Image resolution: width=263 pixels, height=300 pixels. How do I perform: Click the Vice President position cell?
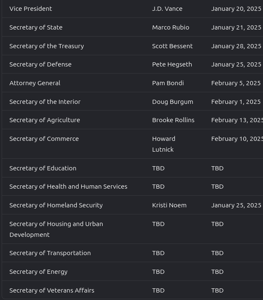(31, 9)
